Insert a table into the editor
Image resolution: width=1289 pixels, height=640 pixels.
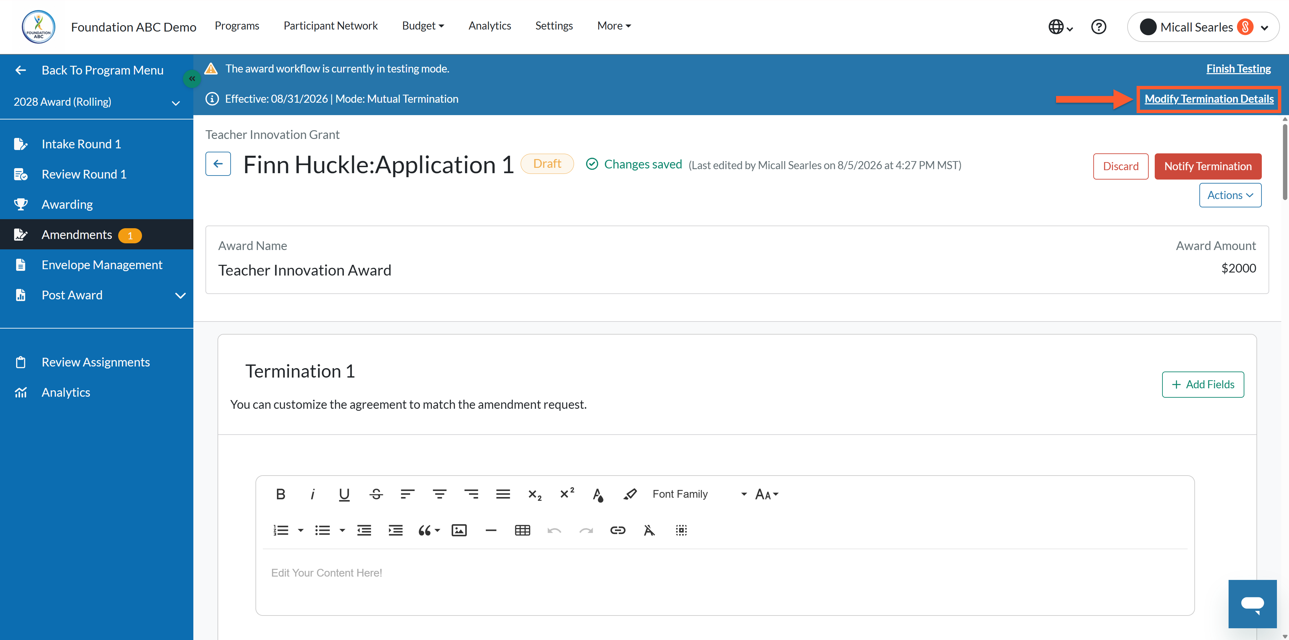522,530
